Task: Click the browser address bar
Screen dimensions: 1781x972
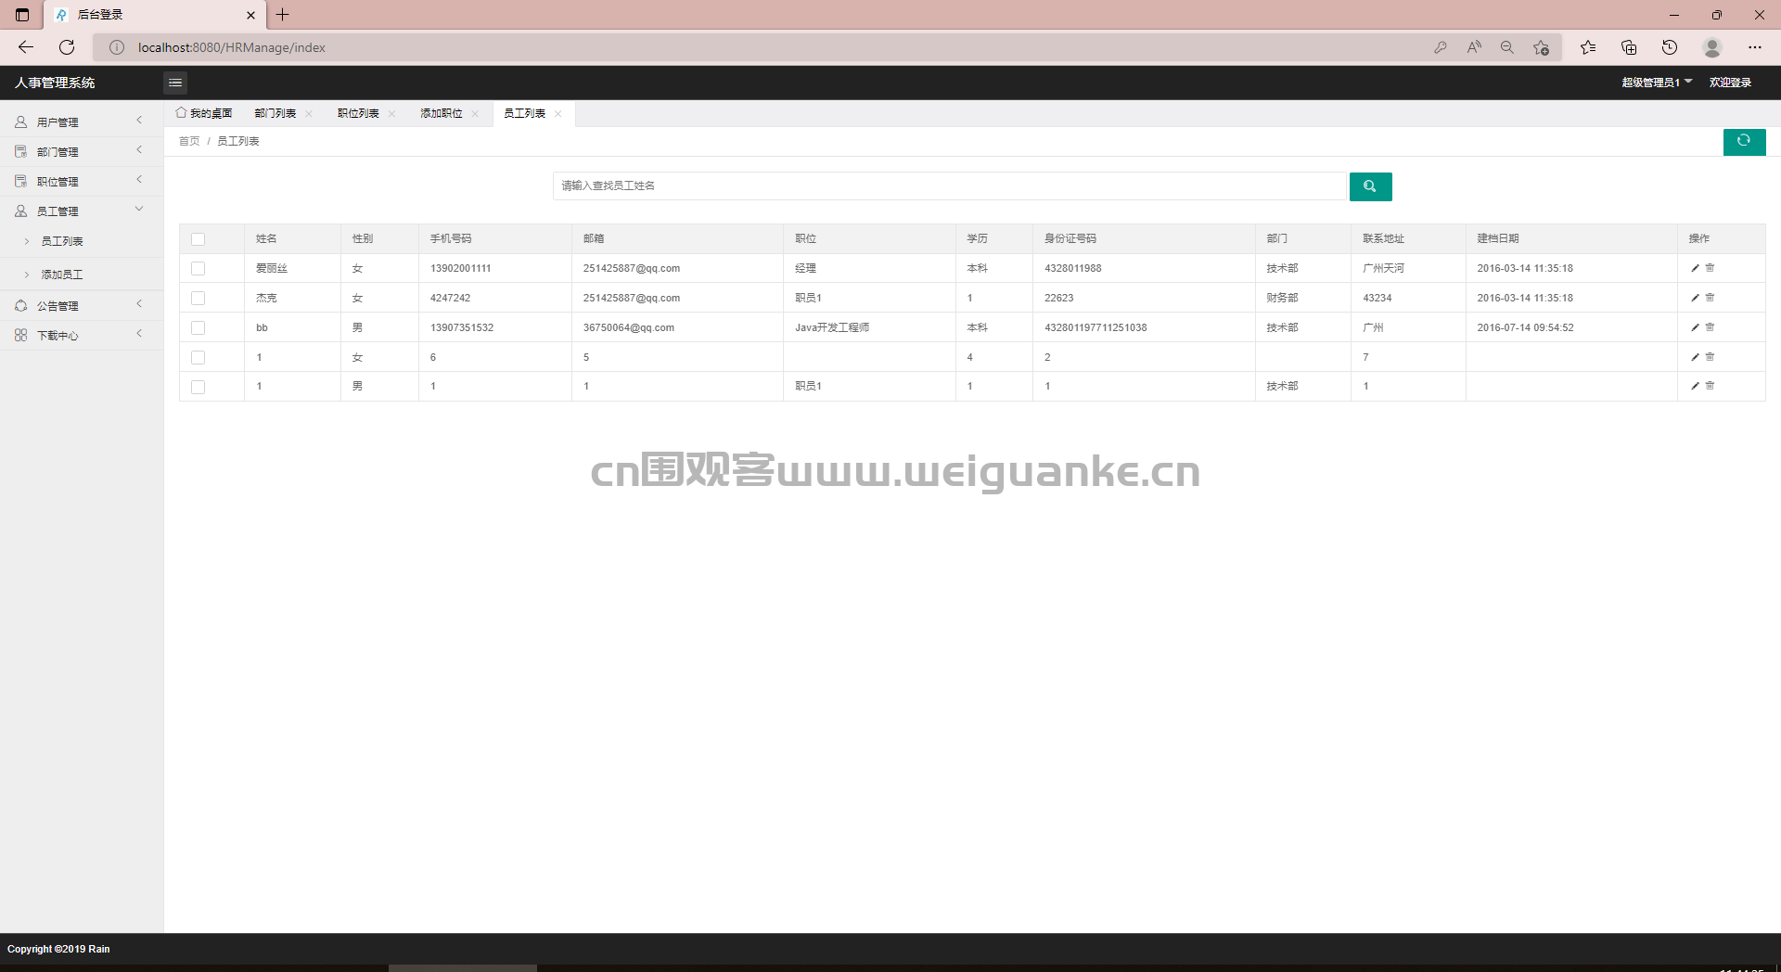Action: 779,47
